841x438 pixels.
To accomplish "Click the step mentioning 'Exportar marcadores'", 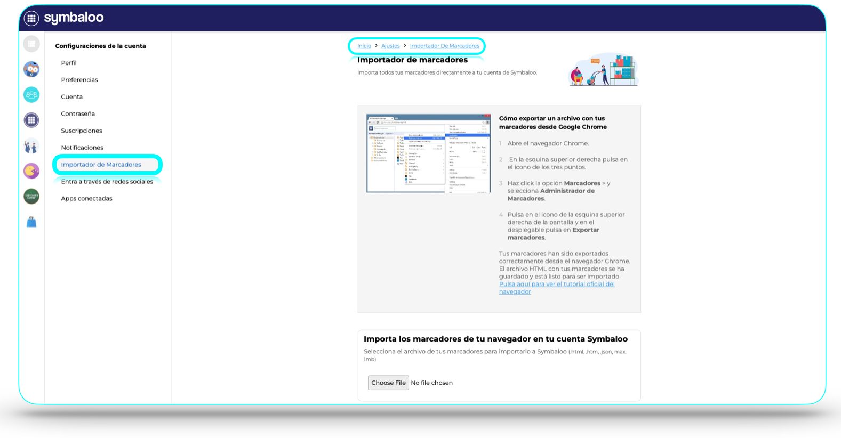I will click(566, 226).
